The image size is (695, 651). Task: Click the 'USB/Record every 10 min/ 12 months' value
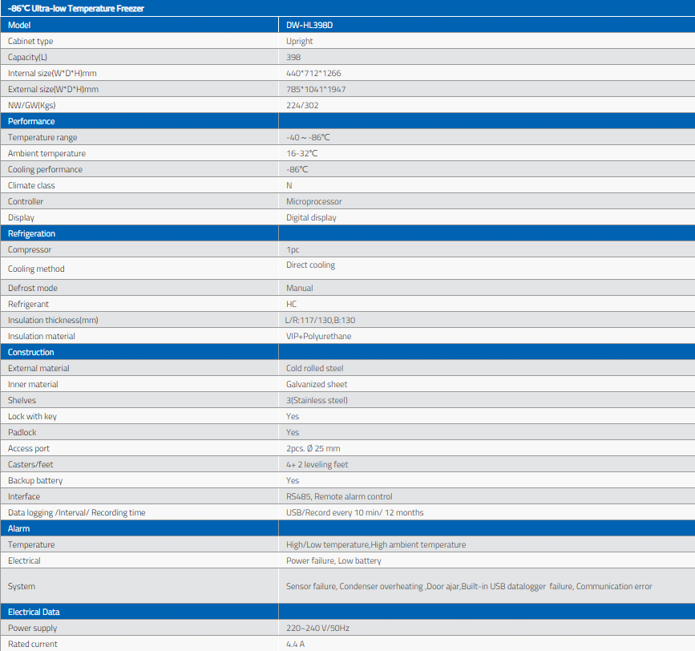click(x=354, y=512)
